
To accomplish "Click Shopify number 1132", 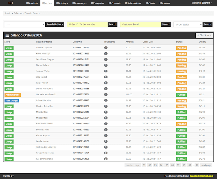I will (201, 94).
